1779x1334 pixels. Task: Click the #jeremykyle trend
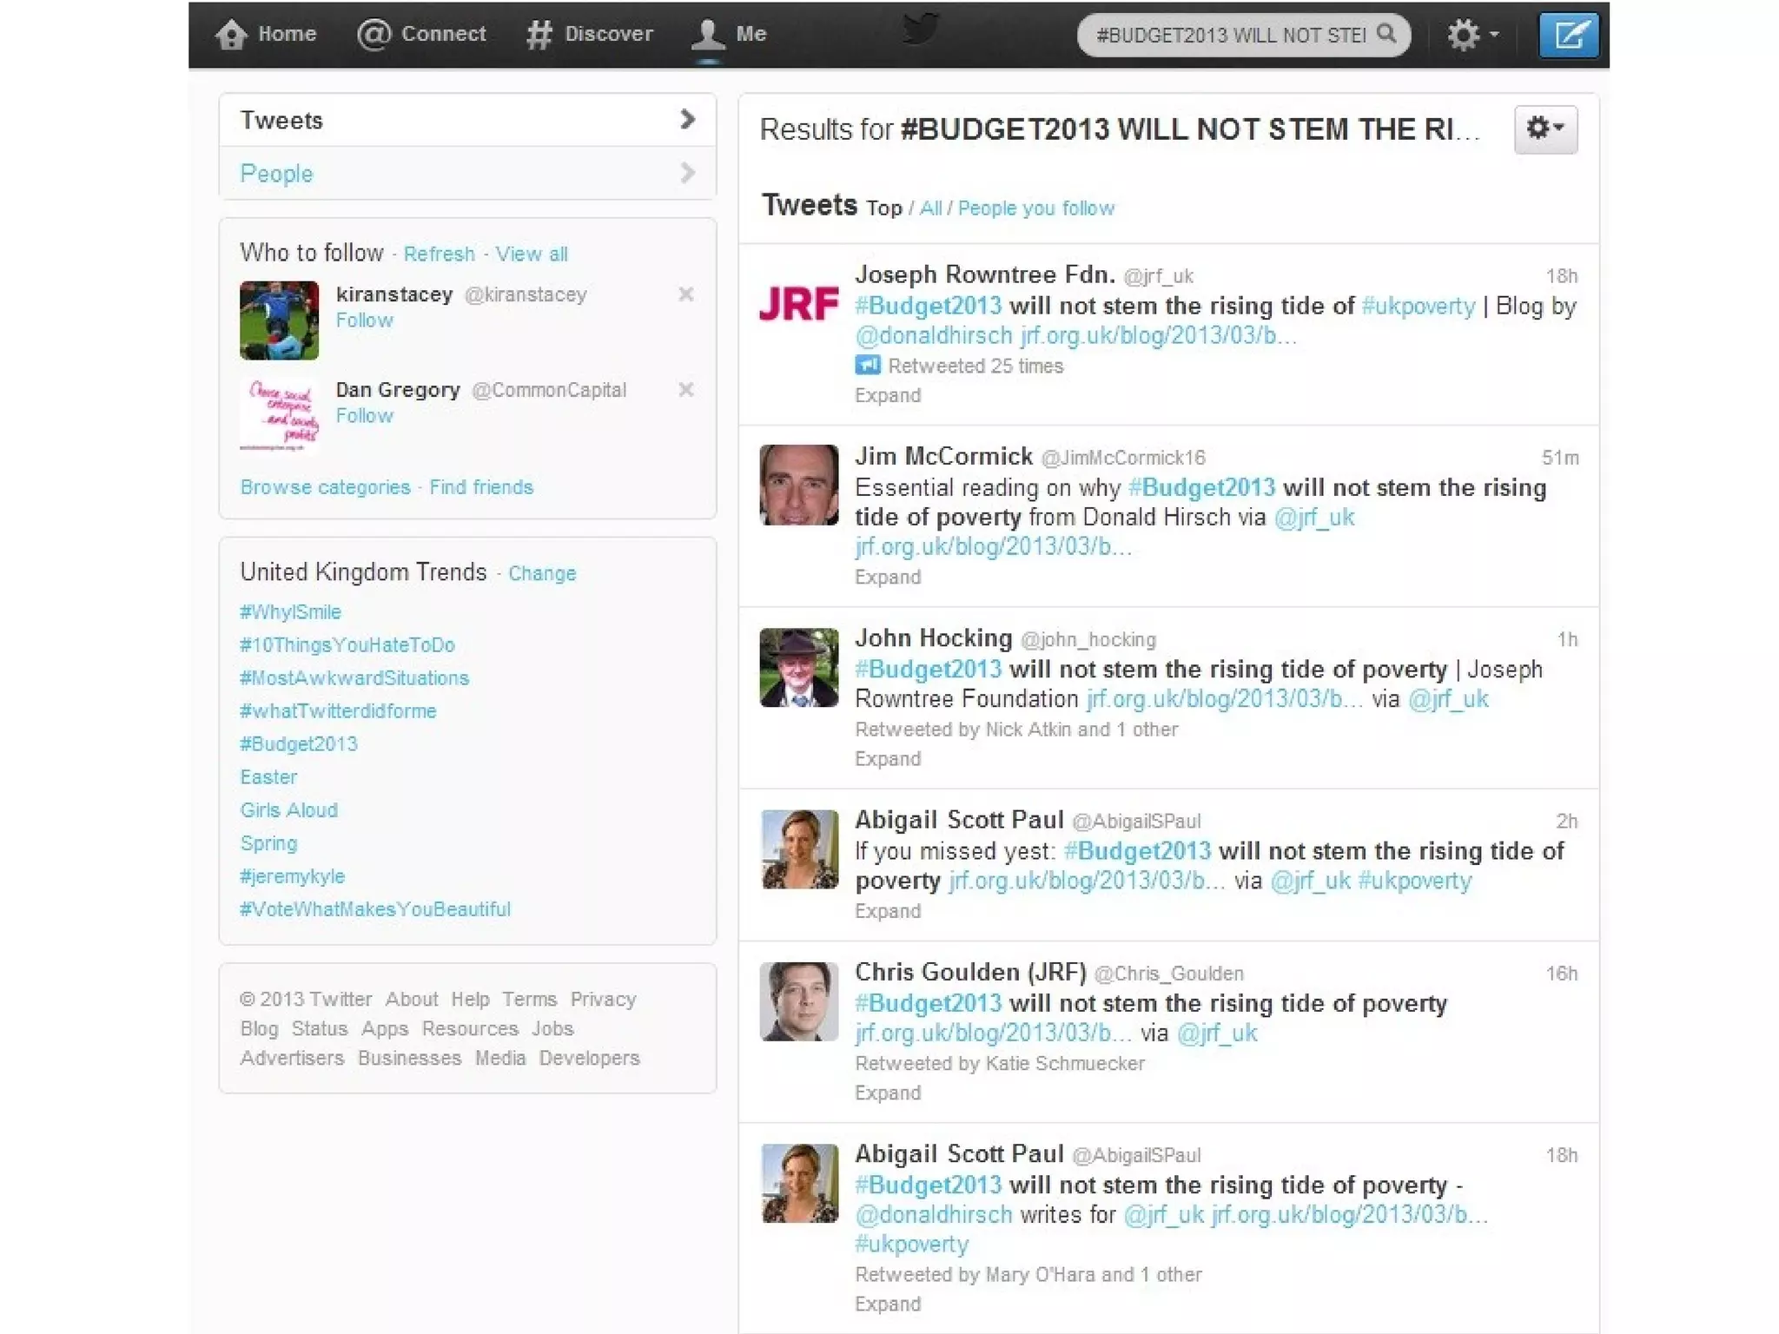click(292, 876)
